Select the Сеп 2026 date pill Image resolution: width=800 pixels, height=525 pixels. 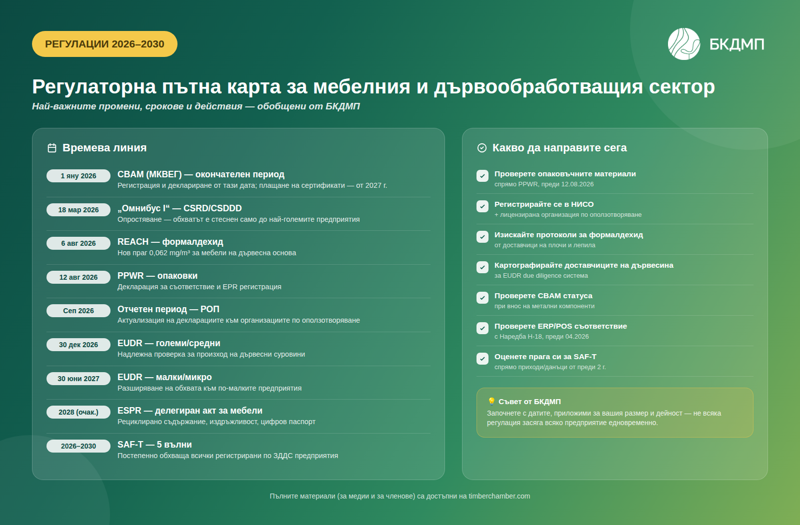[x=78, y=311]
